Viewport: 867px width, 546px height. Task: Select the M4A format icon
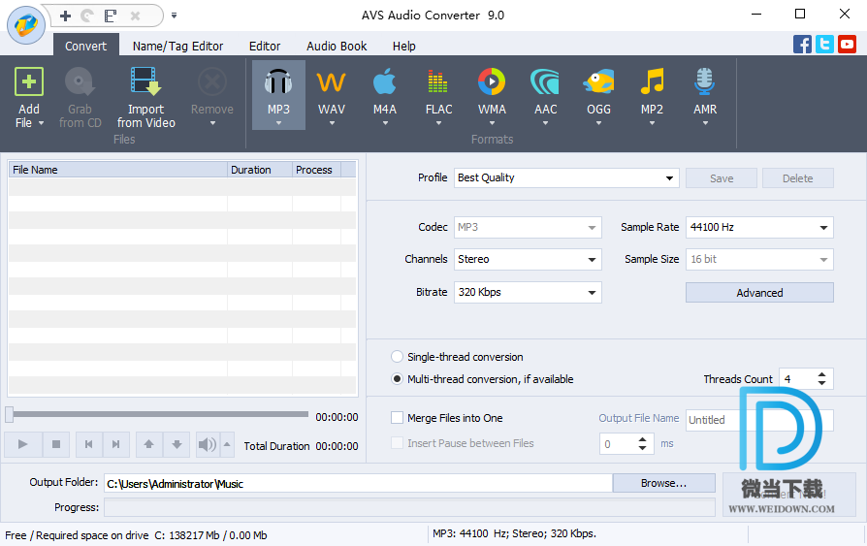tap(385, 81)
